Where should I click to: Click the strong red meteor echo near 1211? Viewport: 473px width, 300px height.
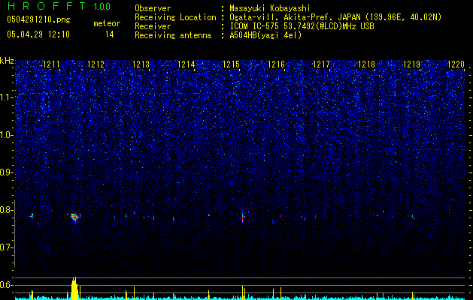tap(74, 217)
